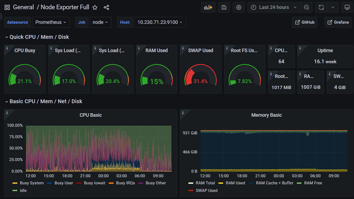Show info for the RootFS 1017 MiB panel
Image resolution: width=354 pixels, height=199 pixels.
click(x=271, y=74)
